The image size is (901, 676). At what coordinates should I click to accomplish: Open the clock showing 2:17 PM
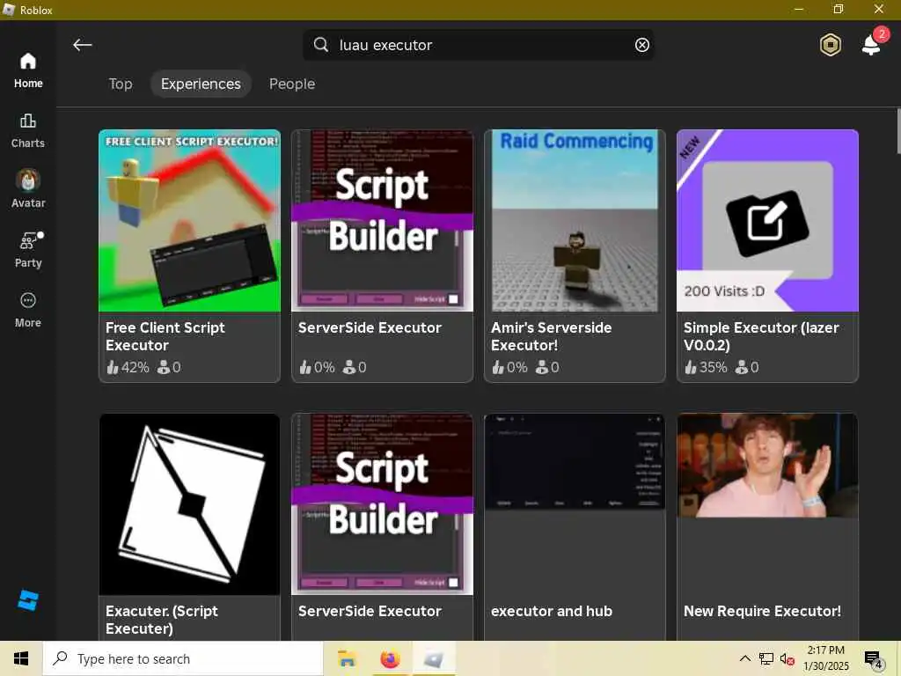pos(825,658)
